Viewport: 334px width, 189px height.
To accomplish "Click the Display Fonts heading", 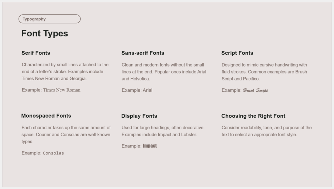I will tap(139, 116).
